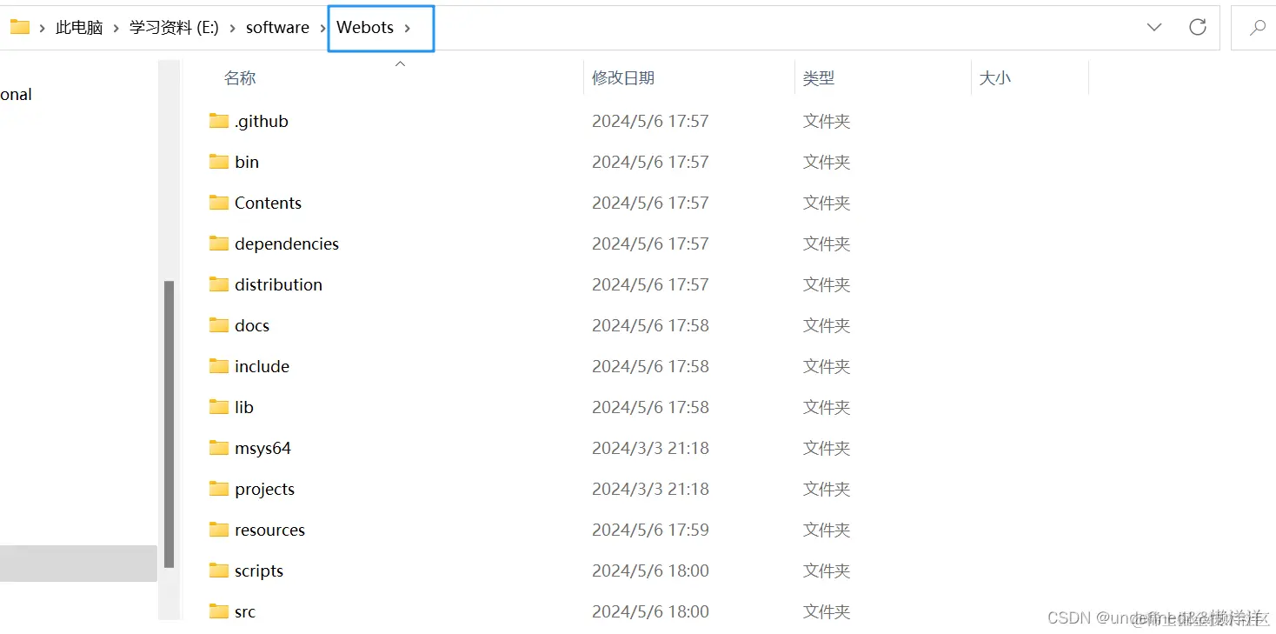Expand the chevron after Webots breadcrumb

point(407,28)
